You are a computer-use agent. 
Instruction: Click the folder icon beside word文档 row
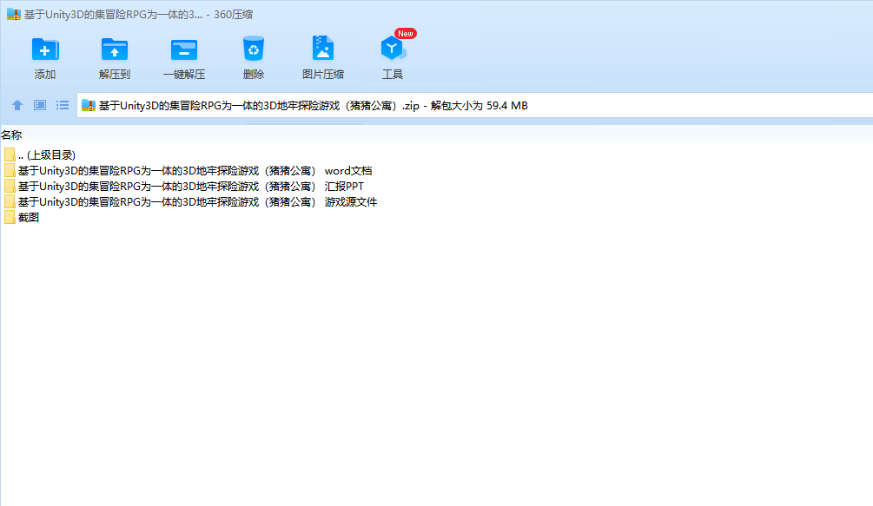(x=10, y=171)
